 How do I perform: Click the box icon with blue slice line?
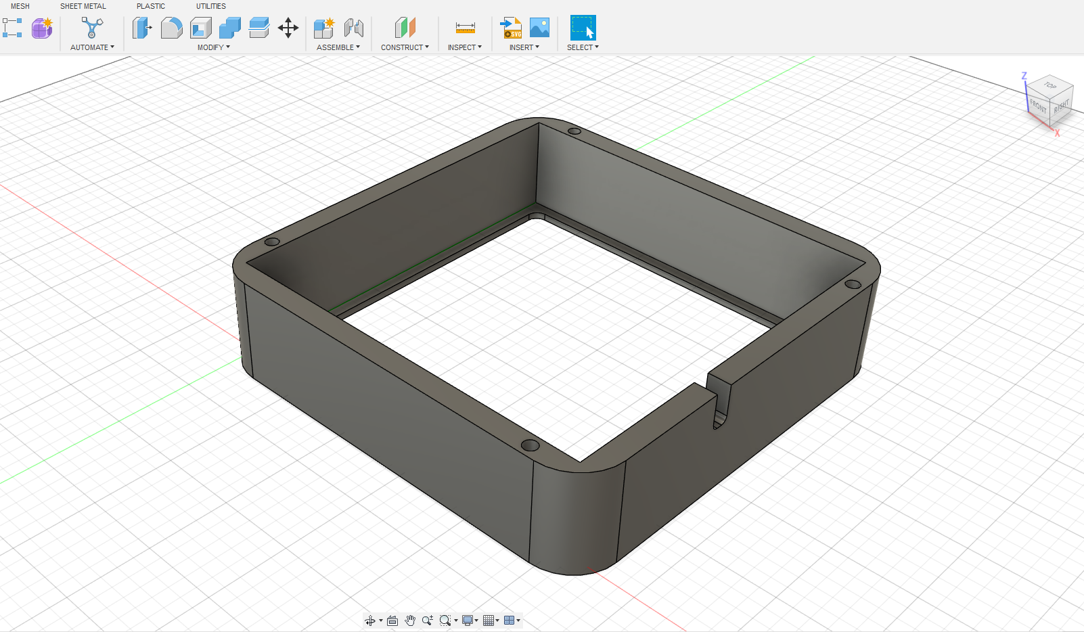(259, 28)
